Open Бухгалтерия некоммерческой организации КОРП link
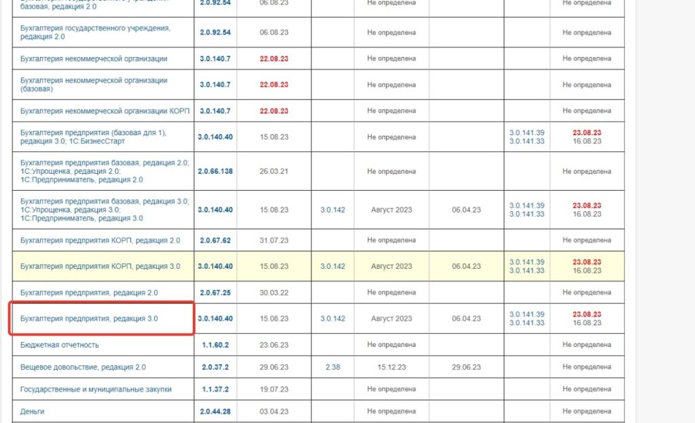Screen dimensions: 695x423 (105, 111)
